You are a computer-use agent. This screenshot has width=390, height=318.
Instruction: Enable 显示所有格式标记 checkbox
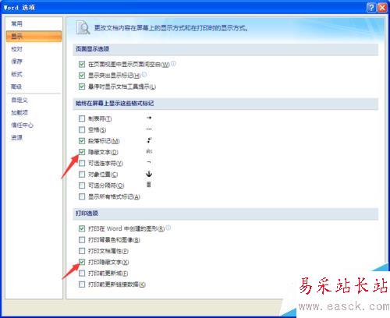(x=82, y=196)
